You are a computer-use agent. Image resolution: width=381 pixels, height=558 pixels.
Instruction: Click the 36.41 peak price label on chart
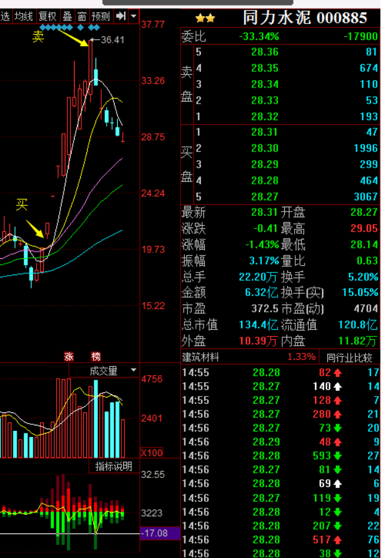click(112, 40)
